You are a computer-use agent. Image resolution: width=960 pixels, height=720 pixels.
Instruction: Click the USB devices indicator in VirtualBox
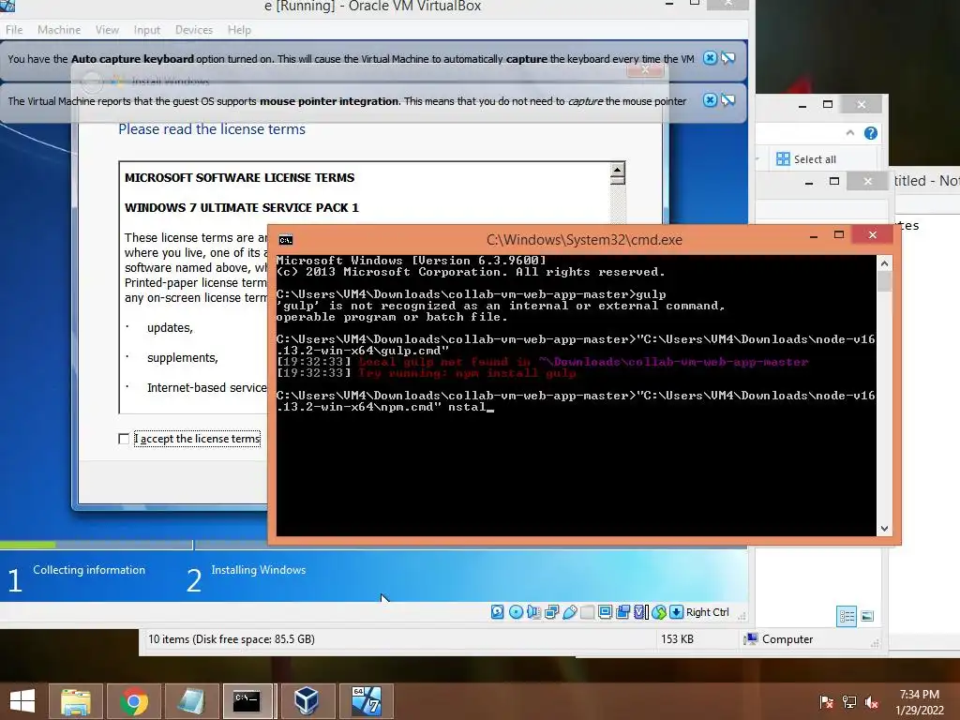point(569,611)
